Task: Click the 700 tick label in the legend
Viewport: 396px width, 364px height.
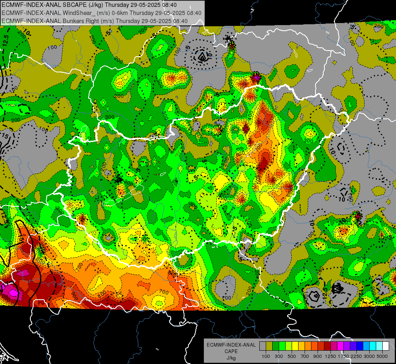Action: pos(305,356)
